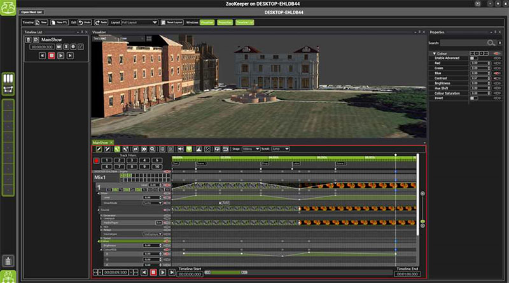Click the Play button at timeline bottom

pos(163,272)
